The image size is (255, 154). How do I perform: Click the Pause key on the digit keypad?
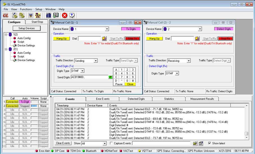pos(119,84)
